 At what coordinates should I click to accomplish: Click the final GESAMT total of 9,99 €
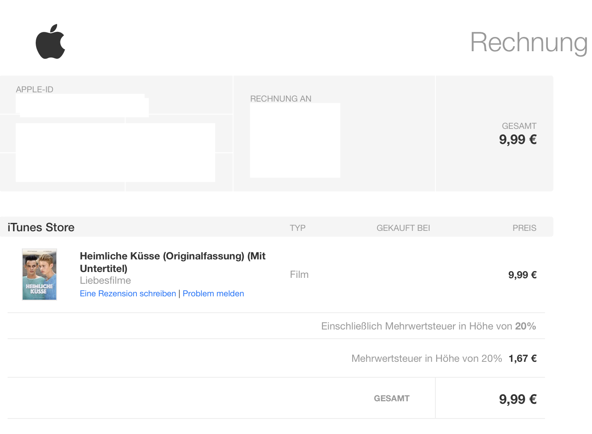518,399
